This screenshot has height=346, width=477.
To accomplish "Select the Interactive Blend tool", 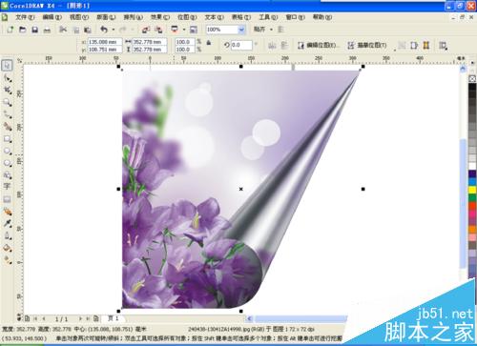I will point(8,212).
